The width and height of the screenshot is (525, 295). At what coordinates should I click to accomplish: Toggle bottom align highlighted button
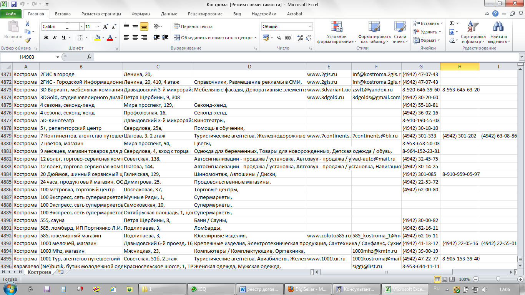[144, 27]
